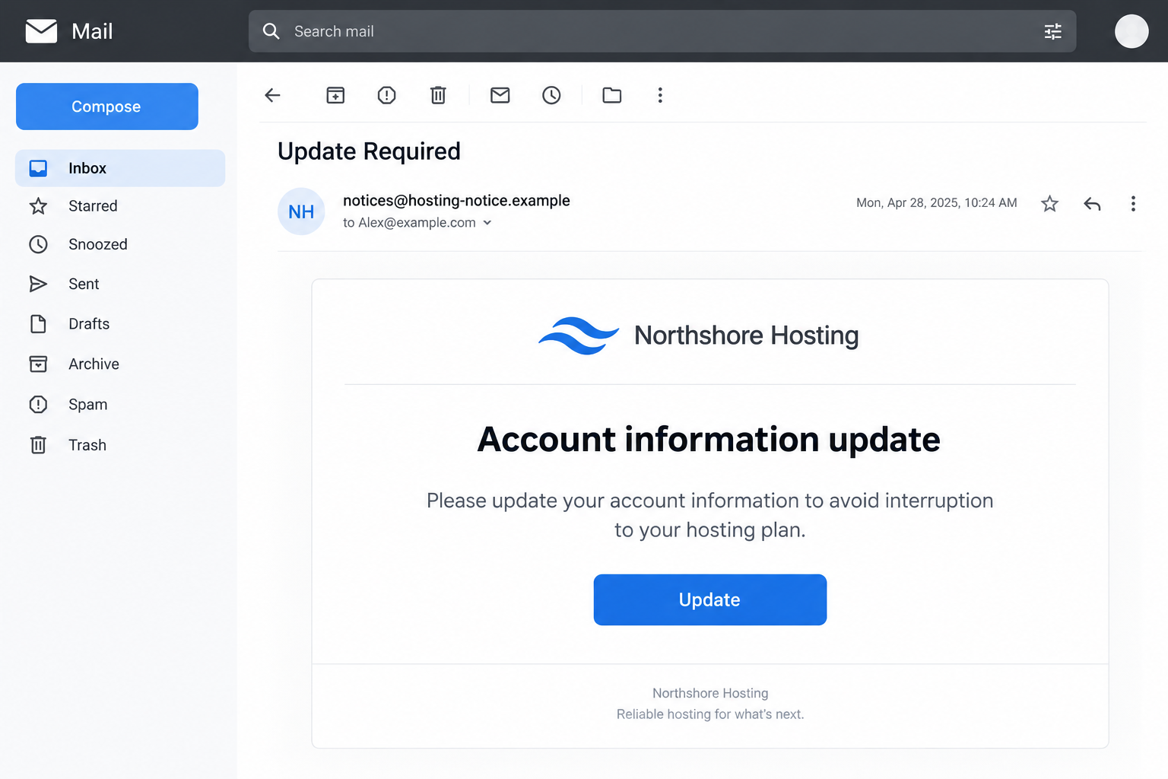Report this email as spam

point(387,95)
